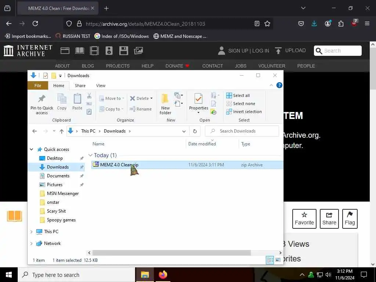Click the Paste shortcut icon
This screenshot has width=376, height=282.
[89, 112]
